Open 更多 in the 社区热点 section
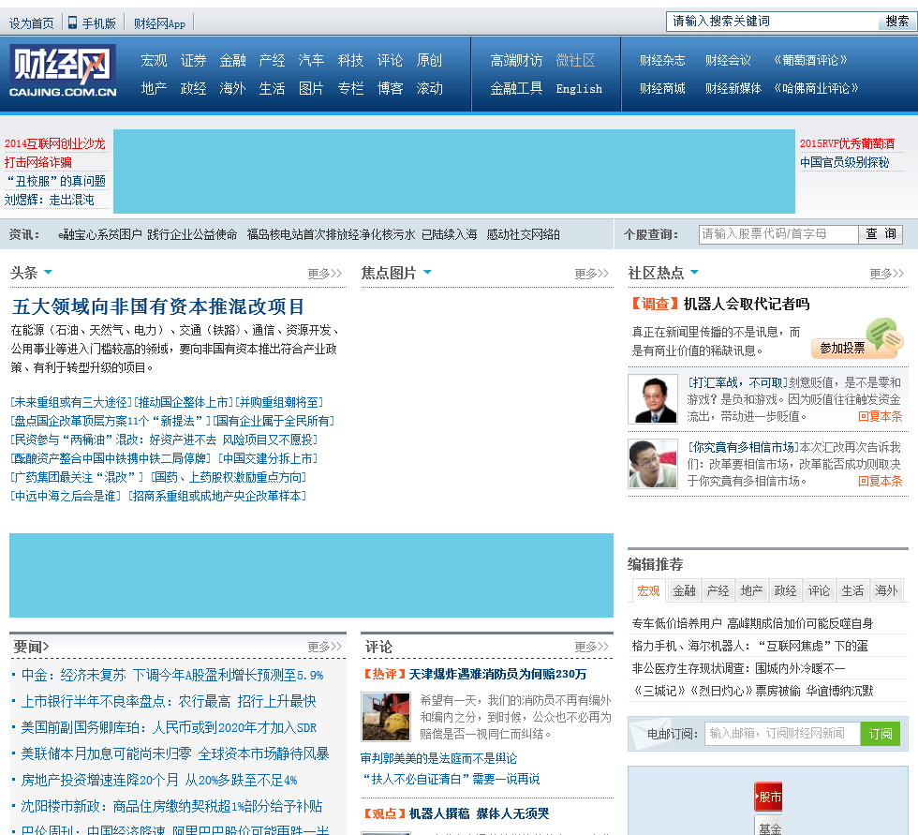 886,274
